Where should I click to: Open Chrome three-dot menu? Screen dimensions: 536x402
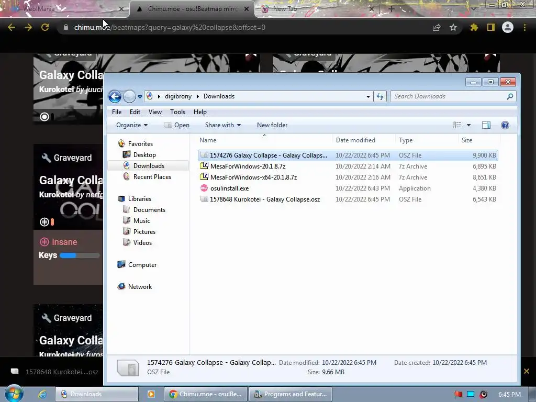click(x=524, y=27)
